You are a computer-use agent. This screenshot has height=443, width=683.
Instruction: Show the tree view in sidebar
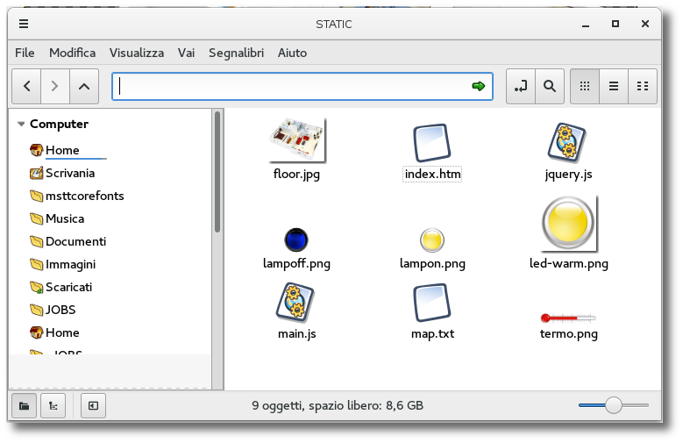[x=53, y=405]
